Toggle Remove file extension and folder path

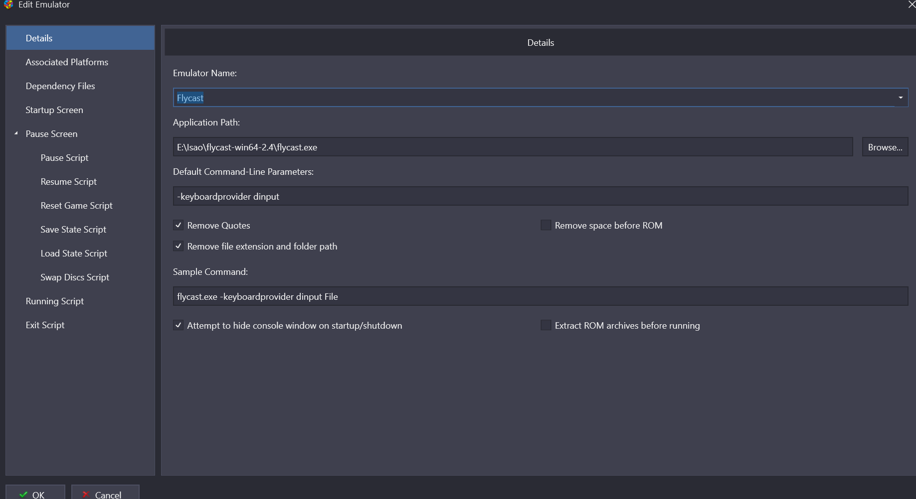pyautogui.click(x=178, y=246)
